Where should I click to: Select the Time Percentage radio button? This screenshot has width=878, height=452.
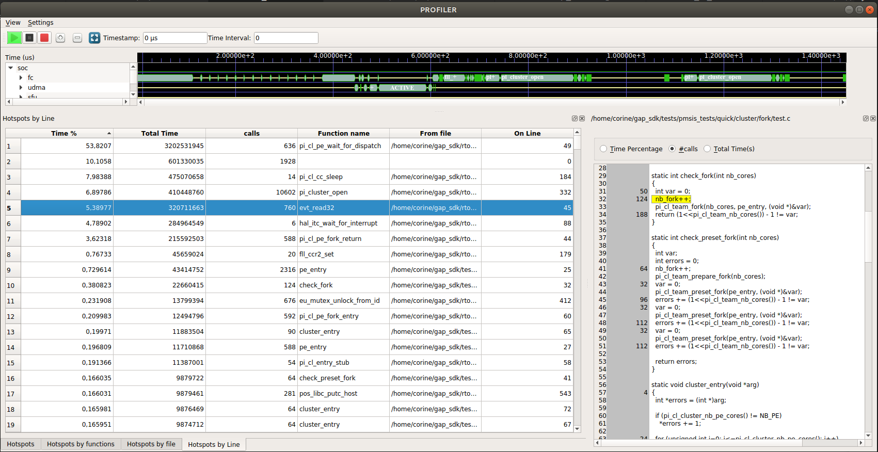click(603, 149)
